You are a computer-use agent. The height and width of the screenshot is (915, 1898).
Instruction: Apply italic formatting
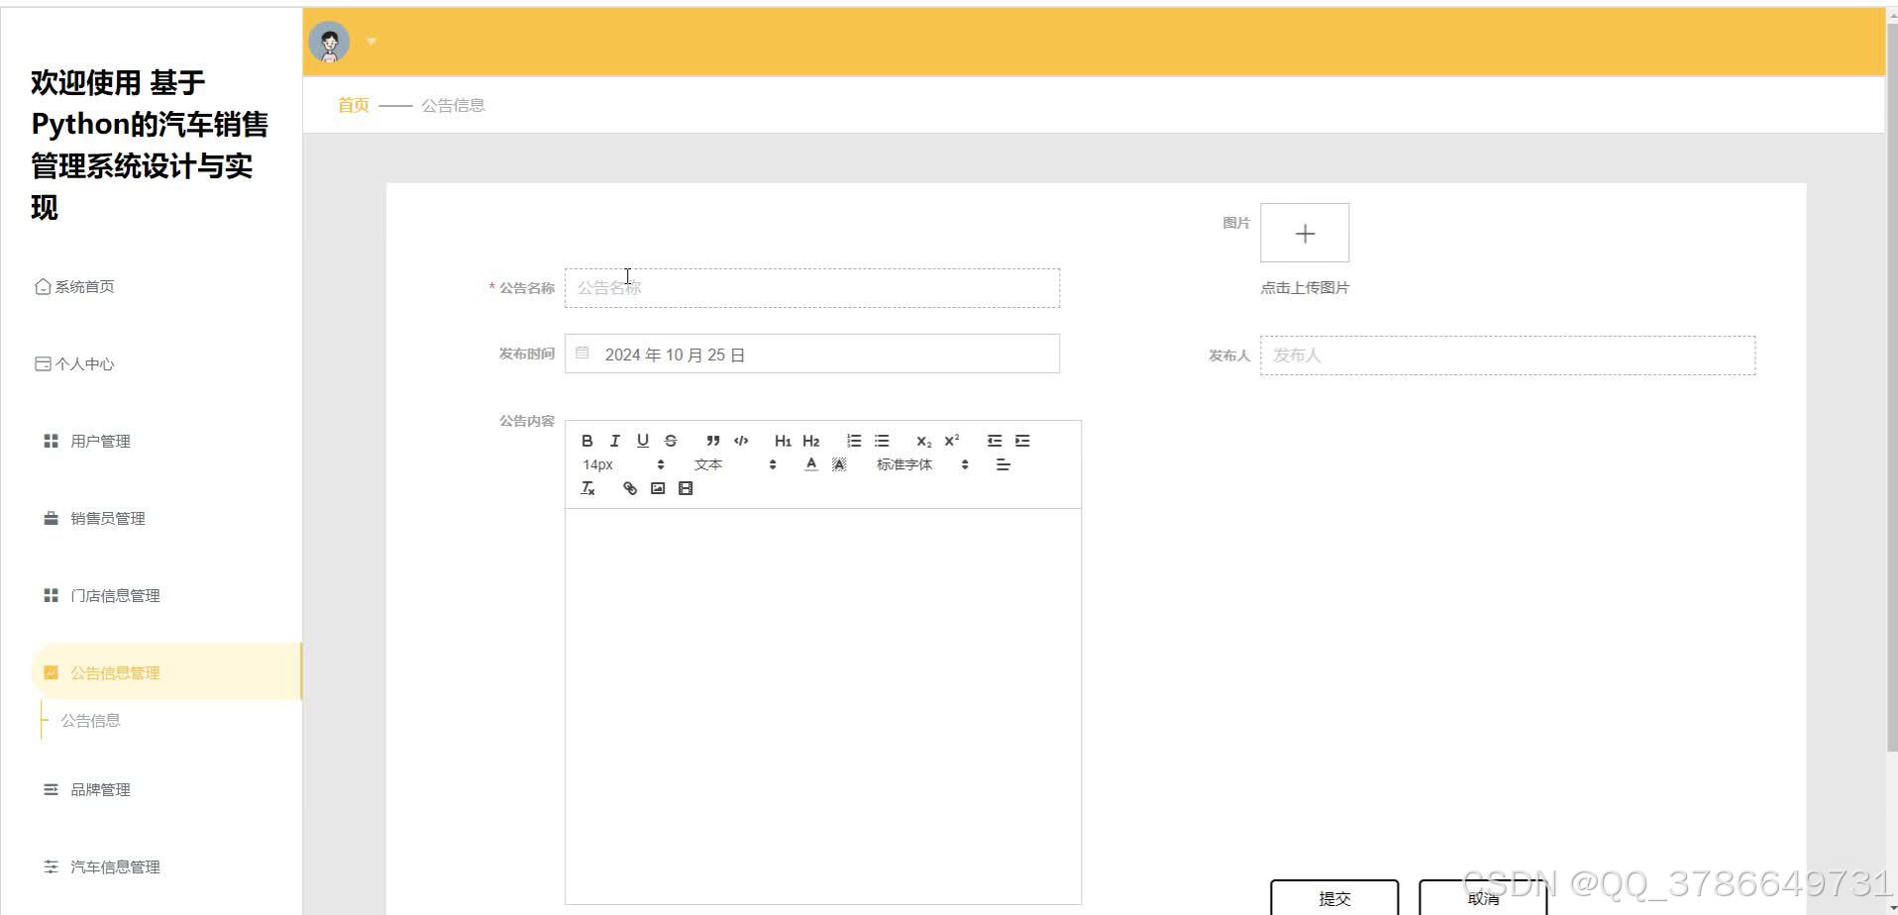click(614, 440)
